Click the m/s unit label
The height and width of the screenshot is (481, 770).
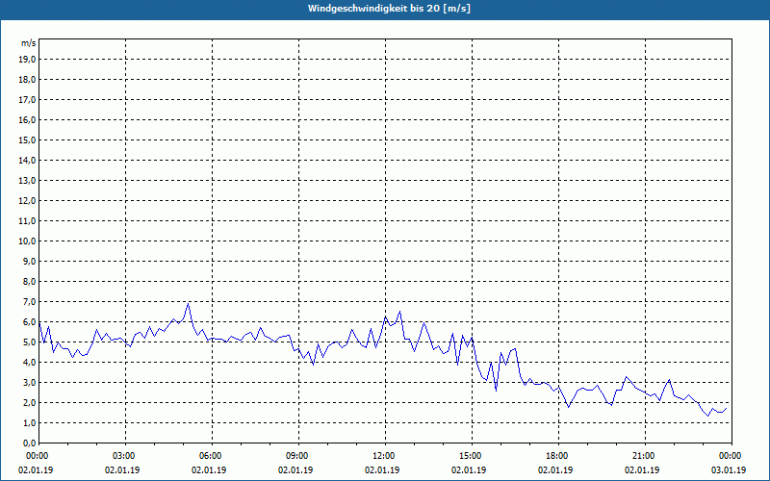pos(28,43)
